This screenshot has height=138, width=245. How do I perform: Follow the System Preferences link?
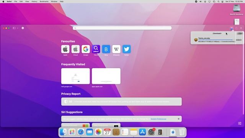158,119
